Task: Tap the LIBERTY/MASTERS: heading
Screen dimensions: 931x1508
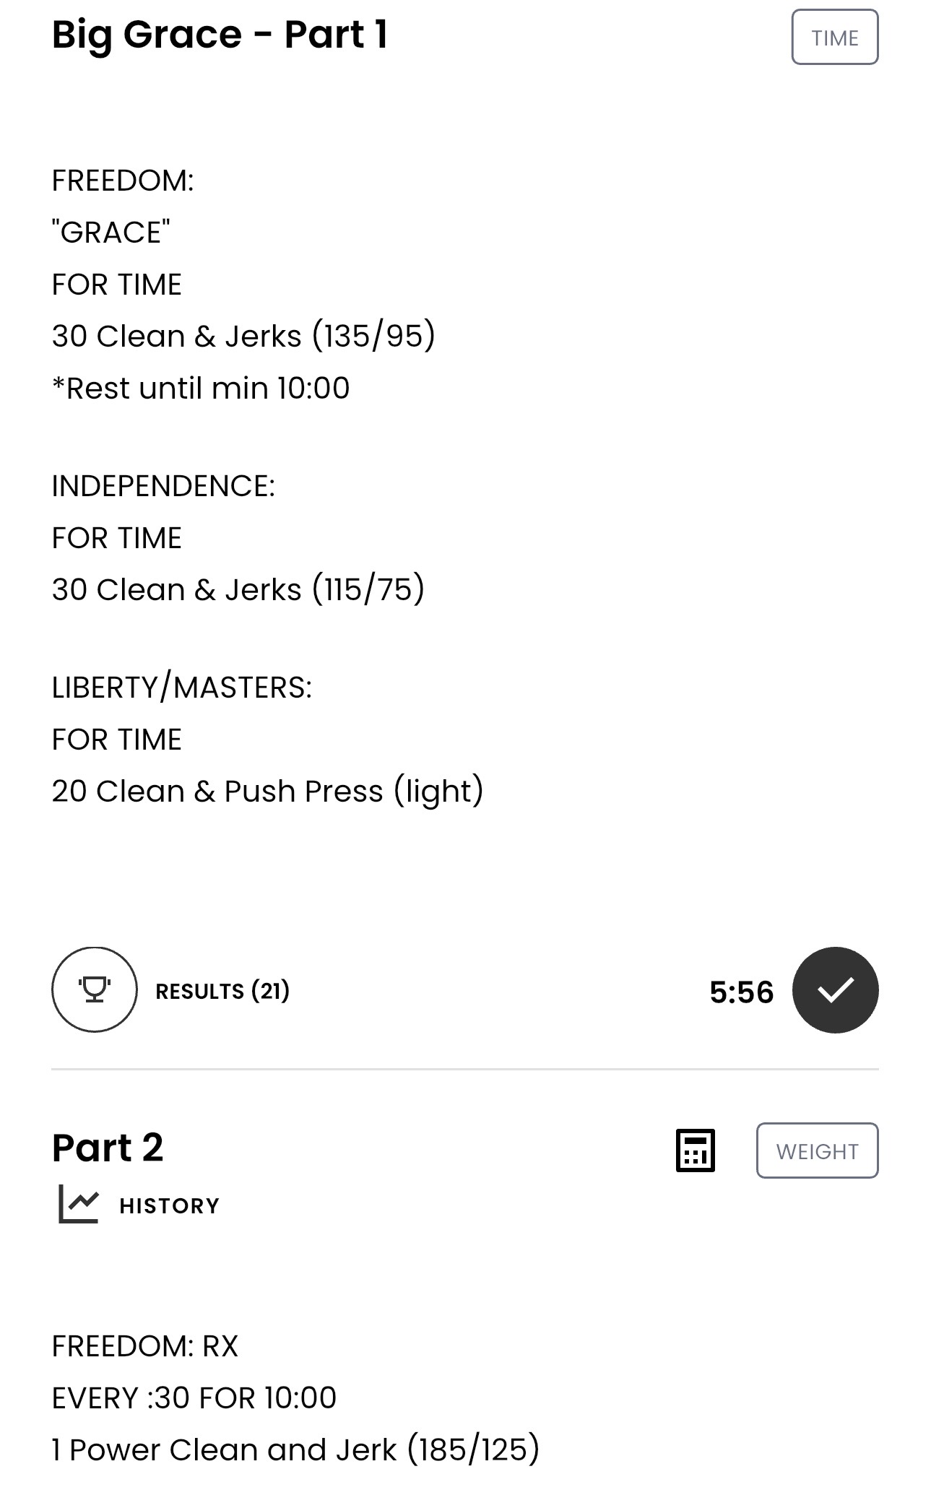Action: click(182, 688)
